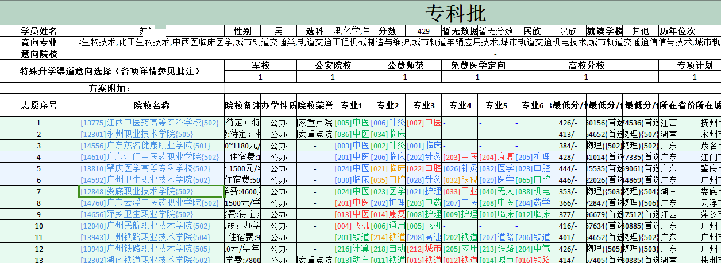721x263 pixels.
Task: Select the 广州卫生职业技术学院 school cell
Action: click(152, 180)
